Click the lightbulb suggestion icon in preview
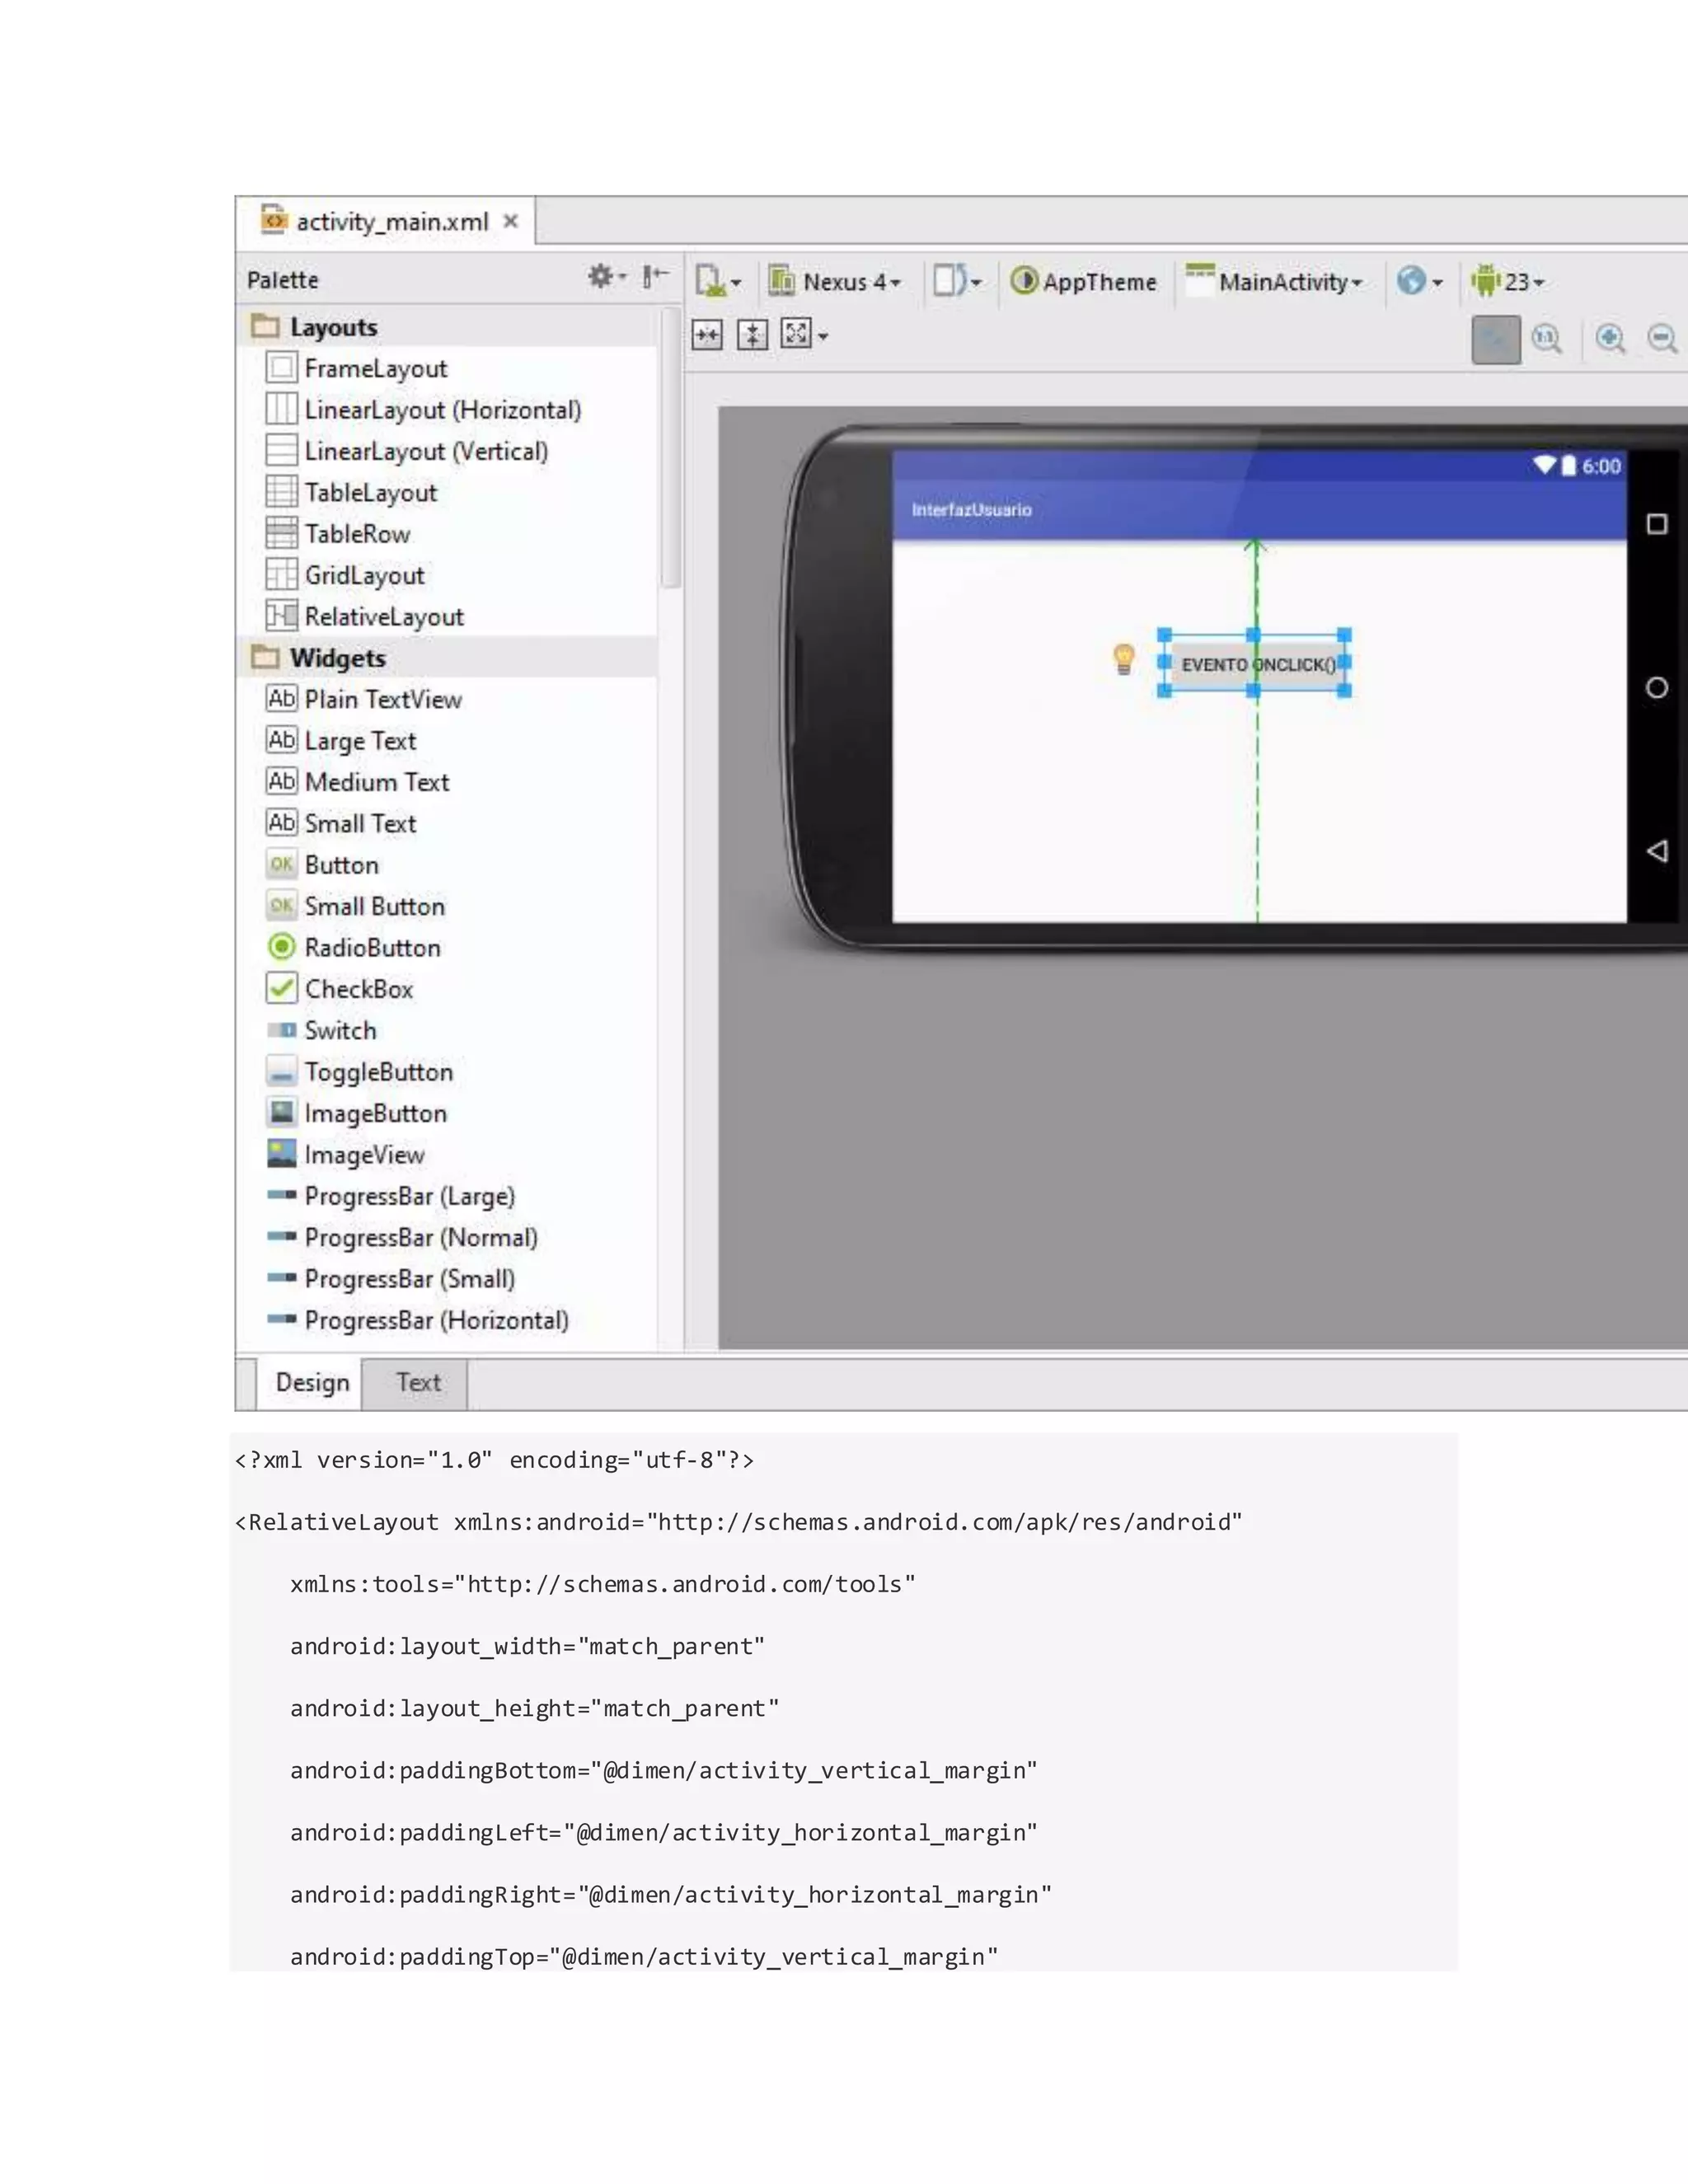This screenshot has width=1688, height=2184. tap(1124, 659)
